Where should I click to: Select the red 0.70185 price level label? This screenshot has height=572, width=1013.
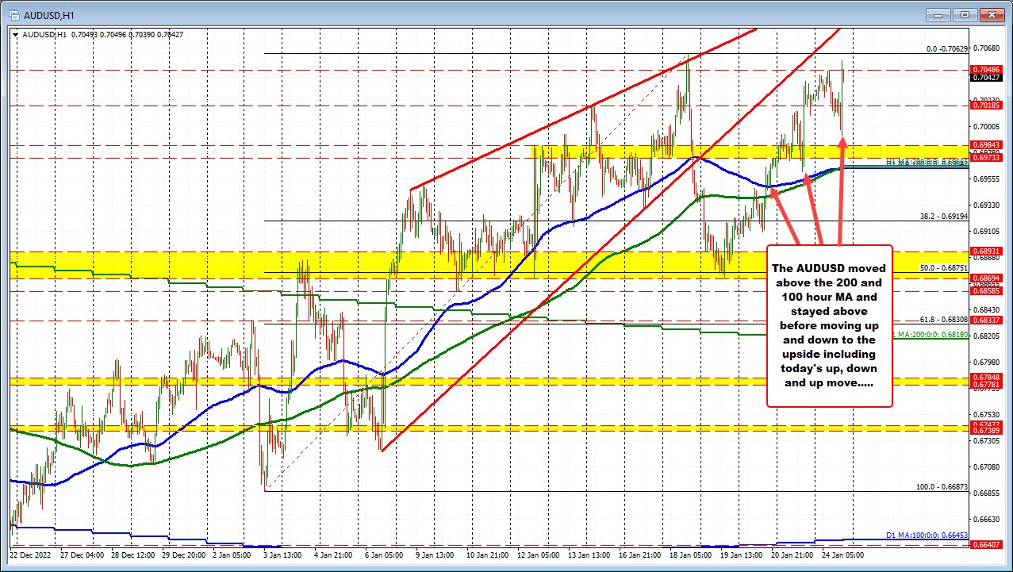click(987, 105)
